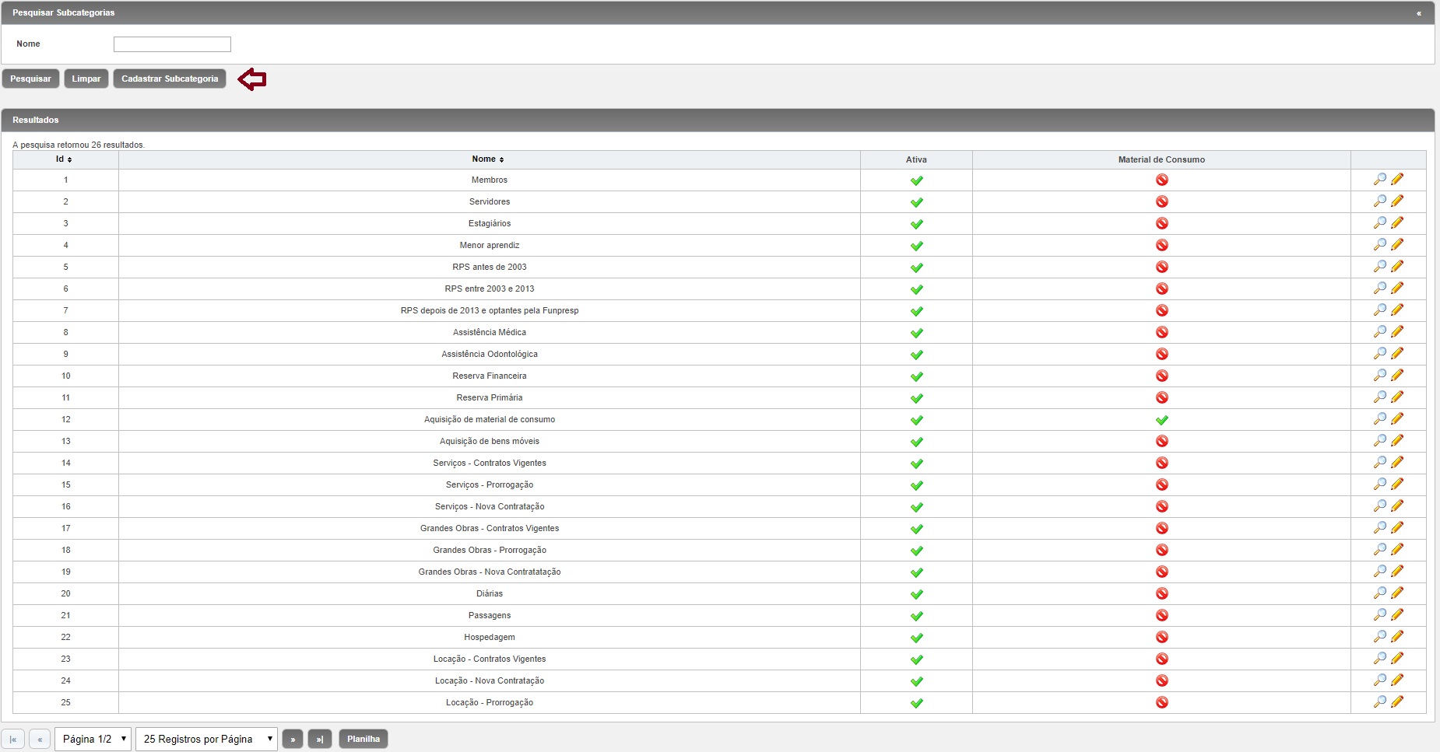Edit the Hospedagem subcategory with pencil icon

[1397, 637]
